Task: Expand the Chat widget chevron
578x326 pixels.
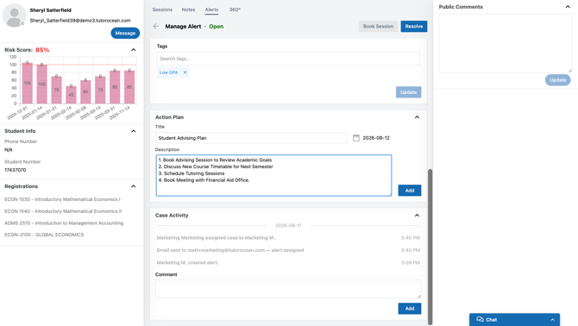Action: point(553,320)
